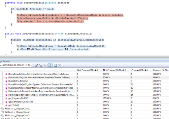169x119 pixels.
Task: Select the BuscaKitNode(int32) method row
Action: tap(84, 81)
